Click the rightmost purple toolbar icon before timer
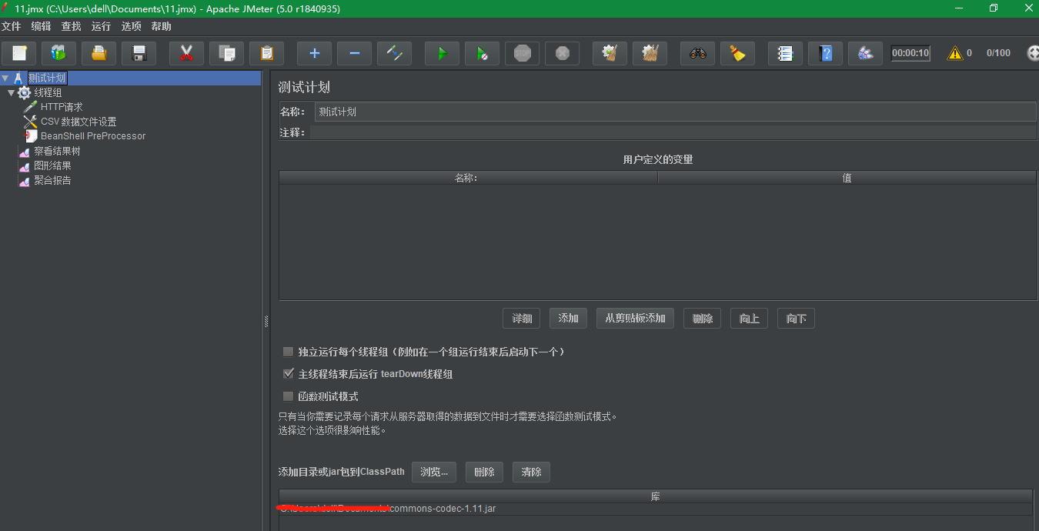1039x531 pixels. click(865, 53)
